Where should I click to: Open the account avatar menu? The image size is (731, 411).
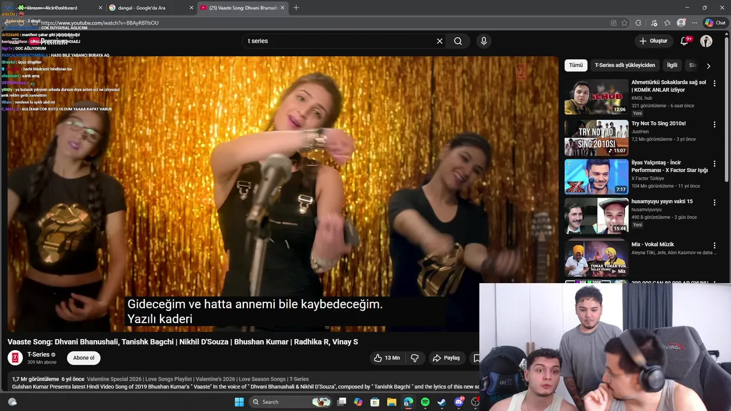(706, 41)
